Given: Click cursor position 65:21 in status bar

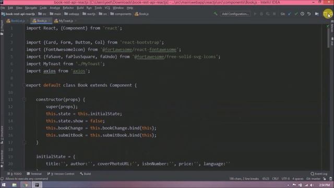Looking at the screenshot, I should [266, 179].
